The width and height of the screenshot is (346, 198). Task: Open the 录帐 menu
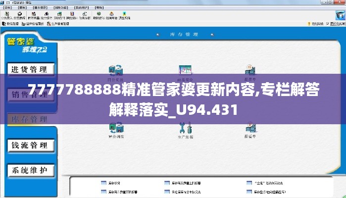(x=8, y=7)
